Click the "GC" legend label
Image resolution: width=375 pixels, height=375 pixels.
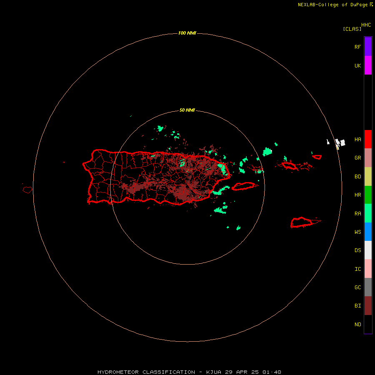tap(357, 287)
